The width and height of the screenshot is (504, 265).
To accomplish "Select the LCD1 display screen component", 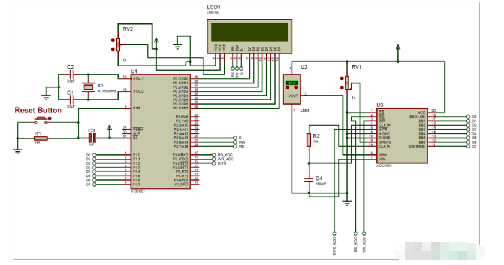I will click(249, 36).
